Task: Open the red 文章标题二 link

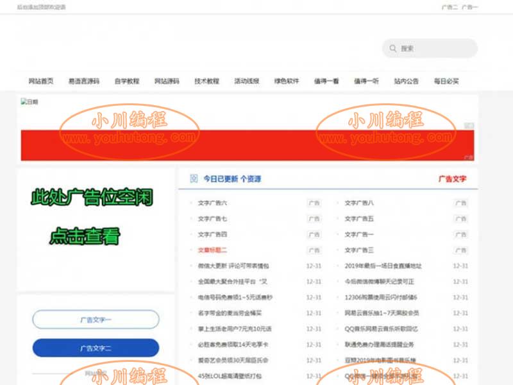Action: pos(212,250)
